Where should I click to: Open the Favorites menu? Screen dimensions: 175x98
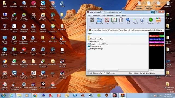110,16
